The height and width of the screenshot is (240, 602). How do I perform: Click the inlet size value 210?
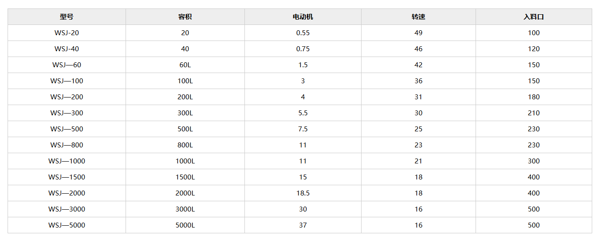(533, 113)
